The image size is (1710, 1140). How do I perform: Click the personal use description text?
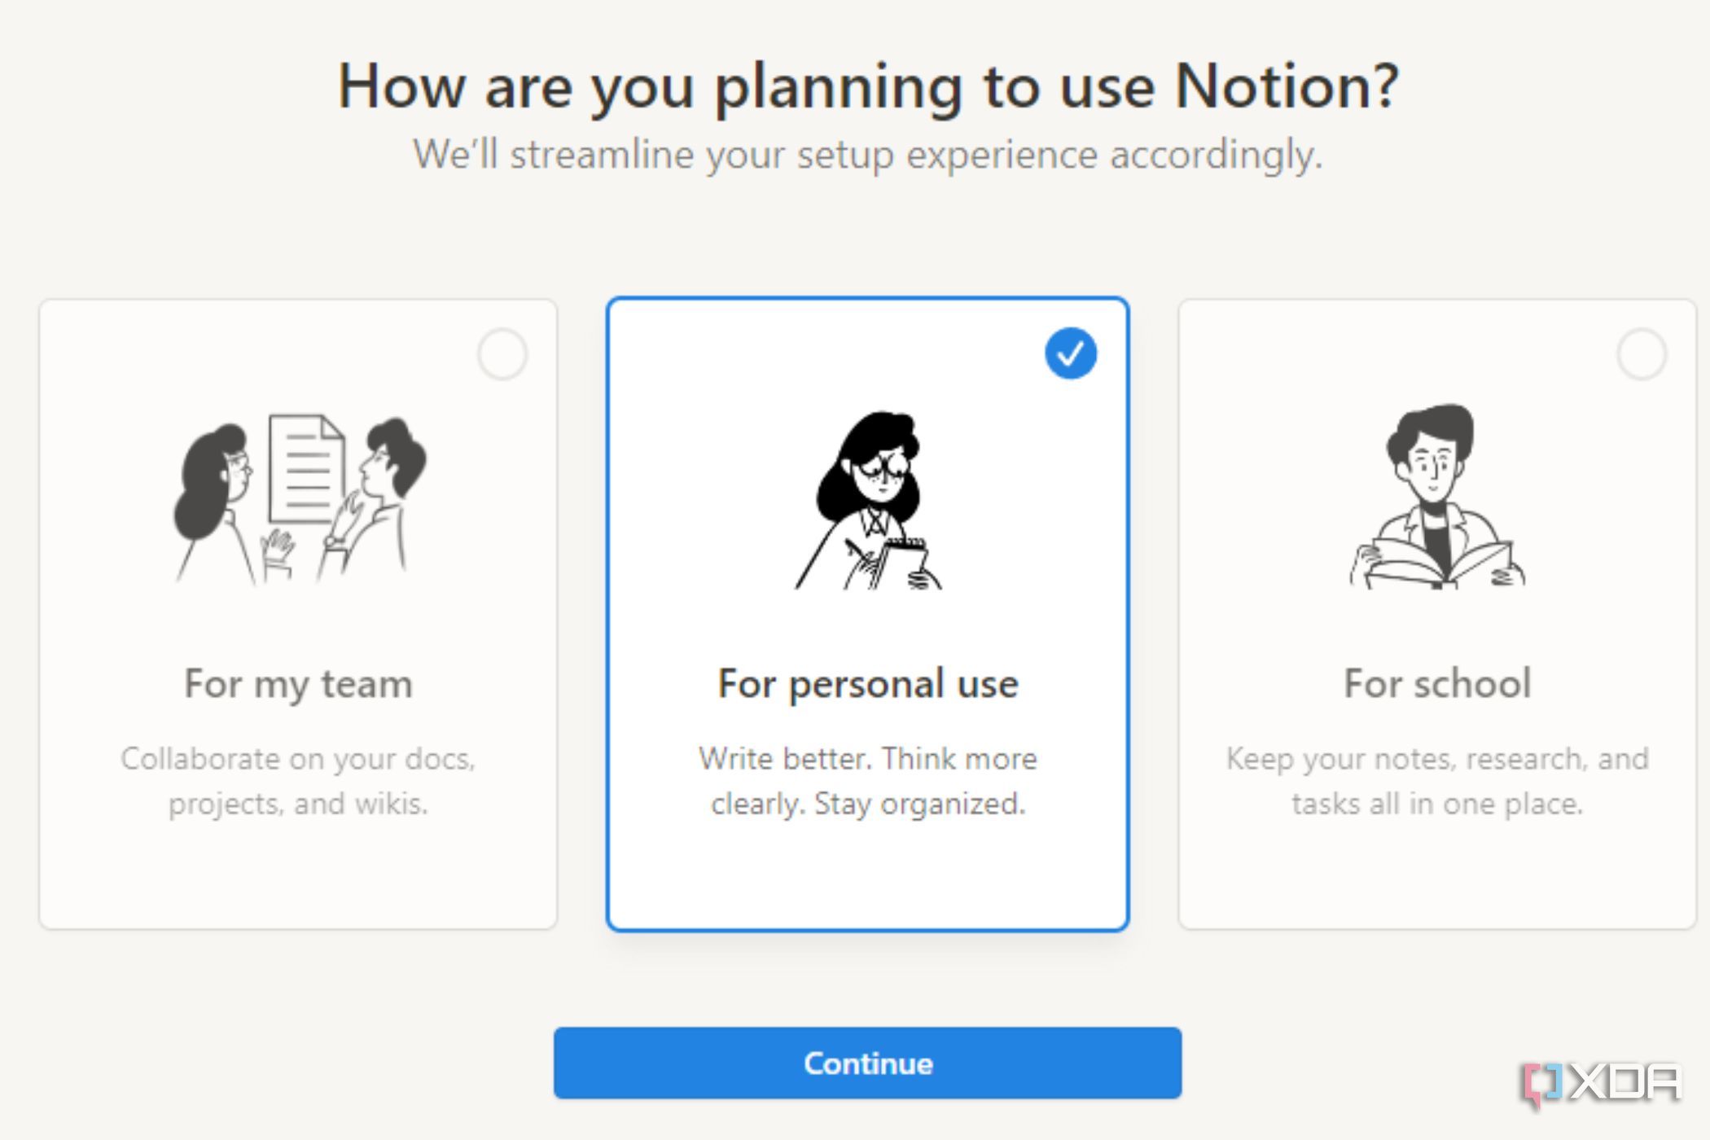coord(867,780)
